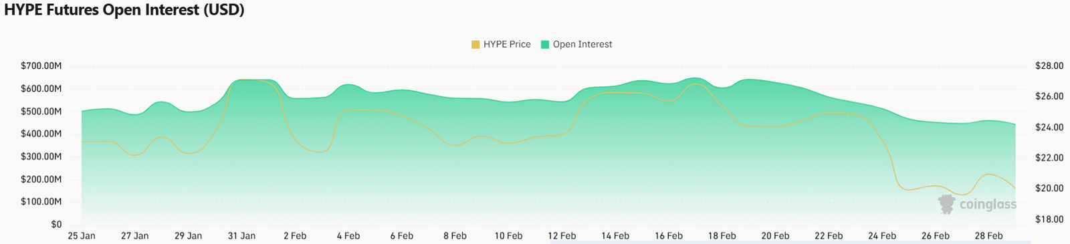This screenshot has width=1070, height=244.
Task: Select the $700.00M left axis label
Action: [x=41, y=66]
